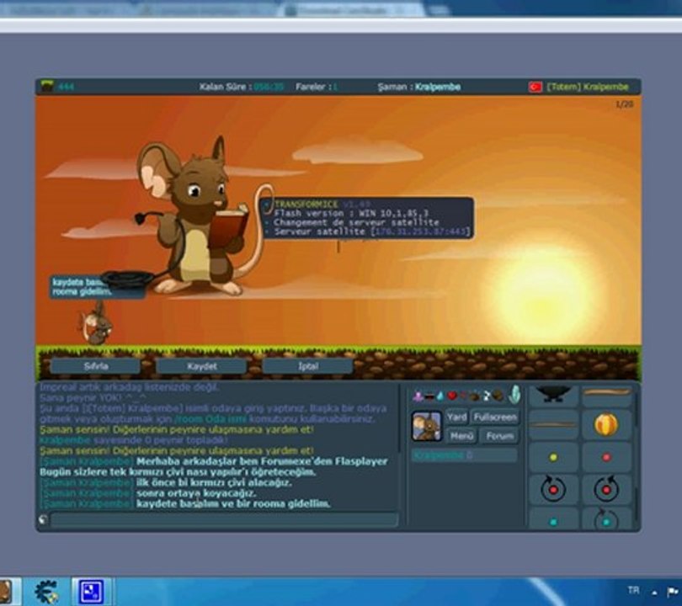682x606 pixels.
Task: Open the player mouse avatar thumbnail
Action: 427,427
